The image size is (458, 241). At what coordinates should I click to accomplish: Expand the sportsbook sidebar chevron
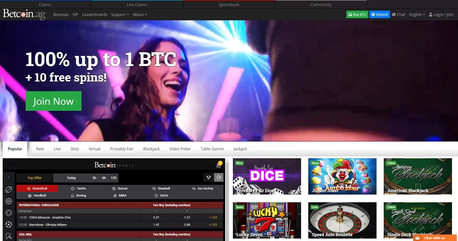[9, 177]
